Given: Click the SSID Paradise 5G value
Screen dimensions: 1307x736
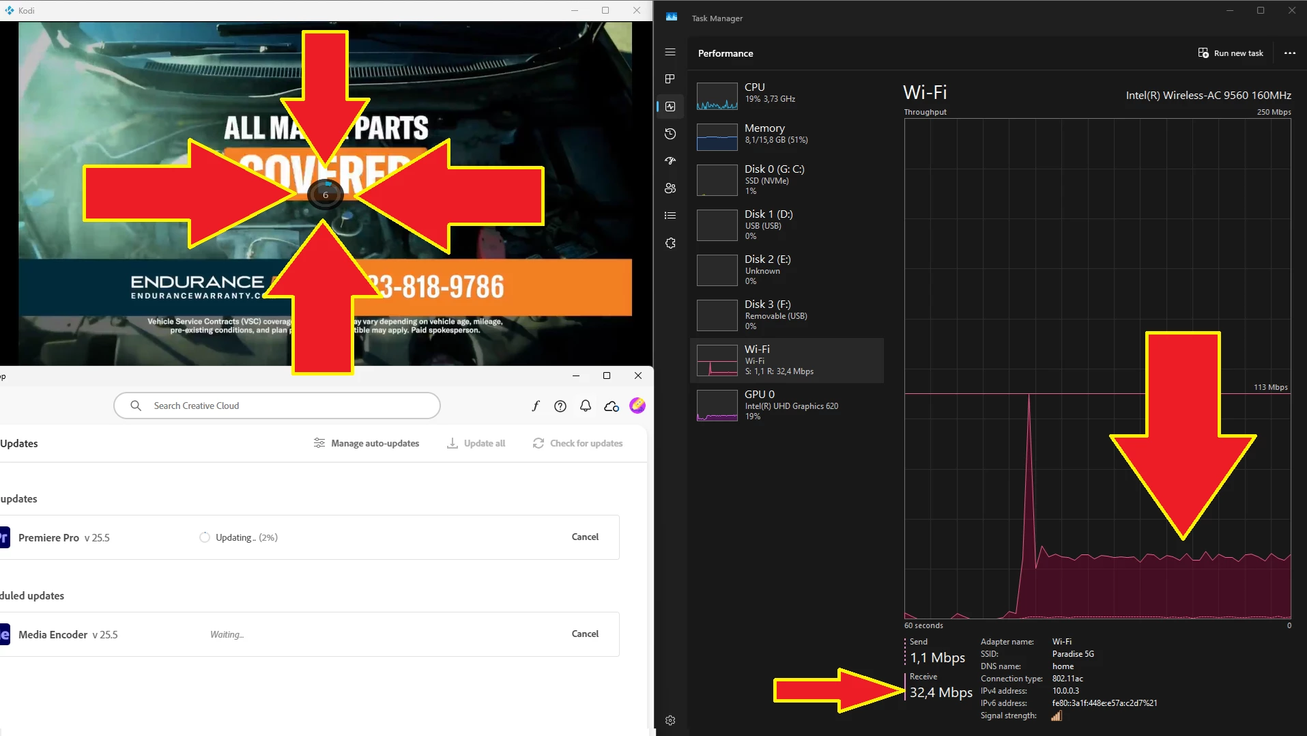Looking at the screenshot, I should (x=1073, y=654).
